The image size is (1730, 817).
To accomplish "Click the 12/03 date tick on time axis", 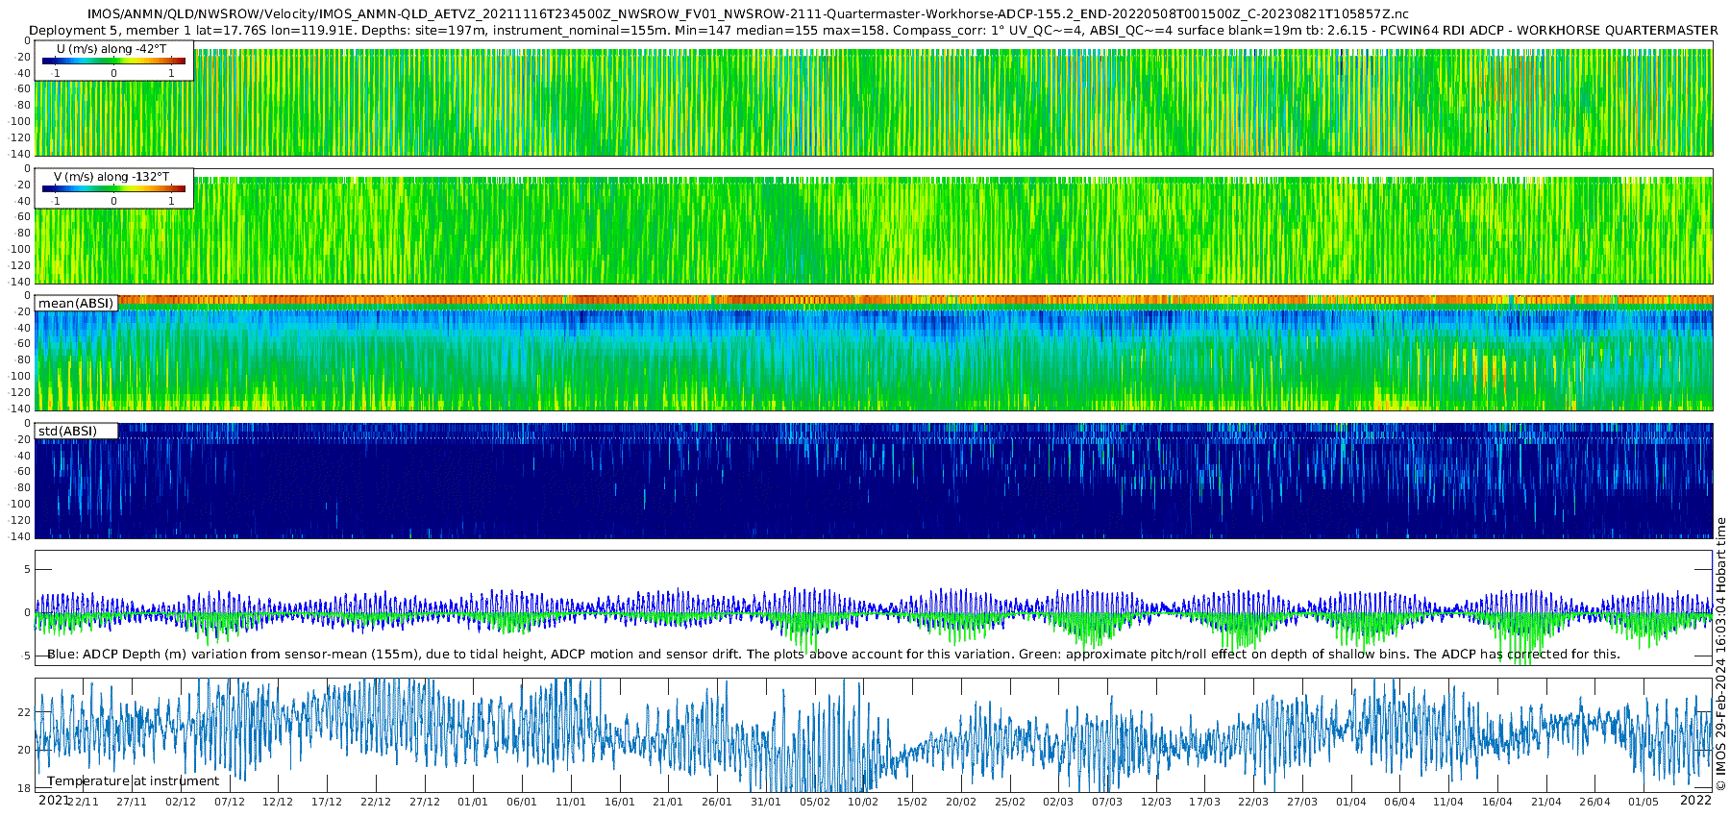I will point(1155,802).
